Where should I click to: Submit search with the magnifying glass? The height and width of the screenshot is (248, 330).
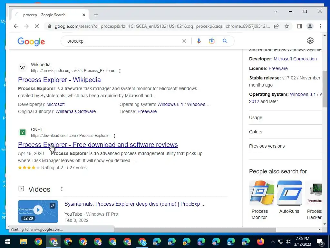click(x=225, y=41)
